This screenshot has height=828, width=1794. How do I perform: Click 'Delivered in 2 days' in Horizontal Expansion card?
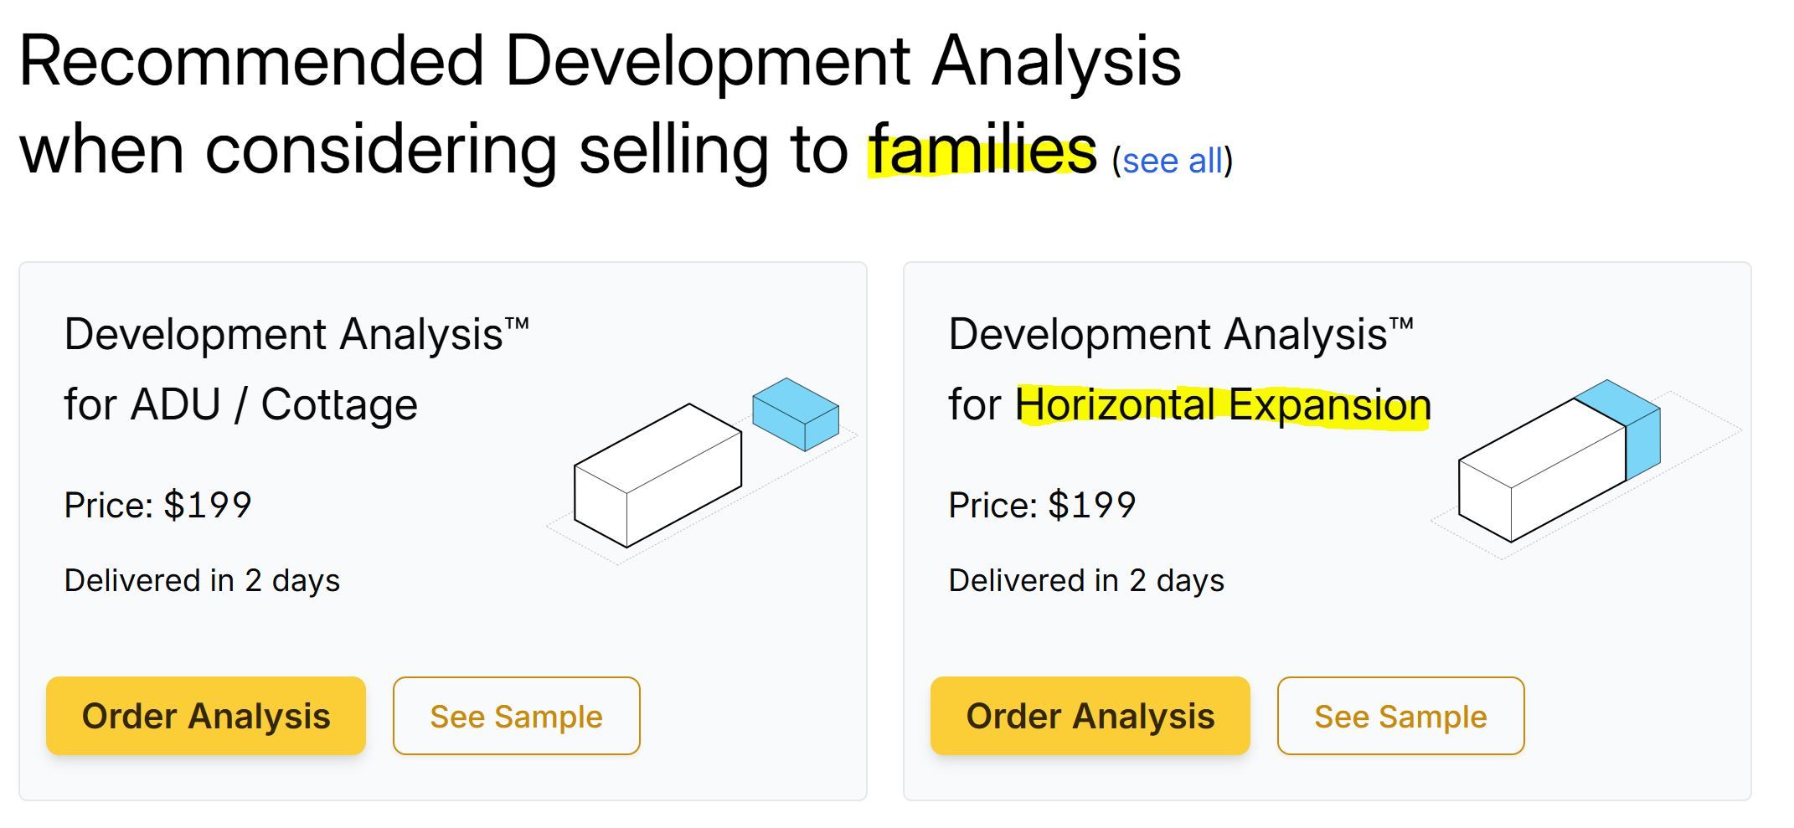pyautogui.click(x=1086, y=580)
